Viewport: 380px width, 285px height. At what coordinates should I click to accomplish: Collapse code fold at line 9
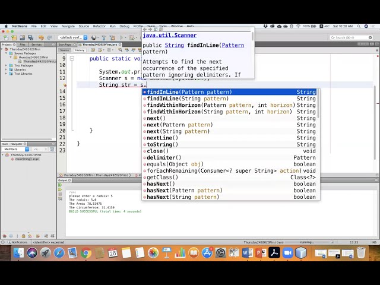pyautogui.click(x=72, y=58)
